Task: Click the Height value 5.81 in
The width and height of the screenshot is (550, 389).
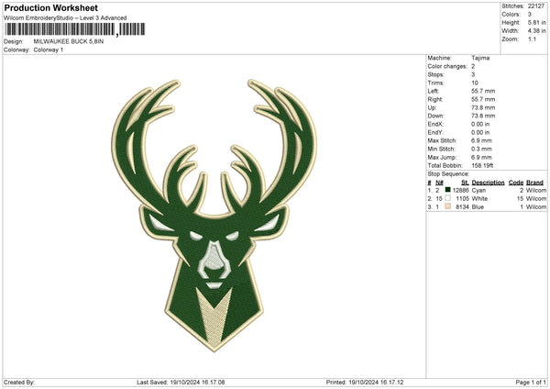Action: coord(536,22)
